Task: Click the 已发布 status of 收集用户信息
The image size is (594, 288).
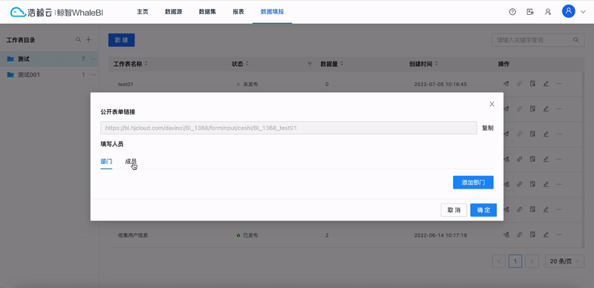Action: click(x=247, y=235)
